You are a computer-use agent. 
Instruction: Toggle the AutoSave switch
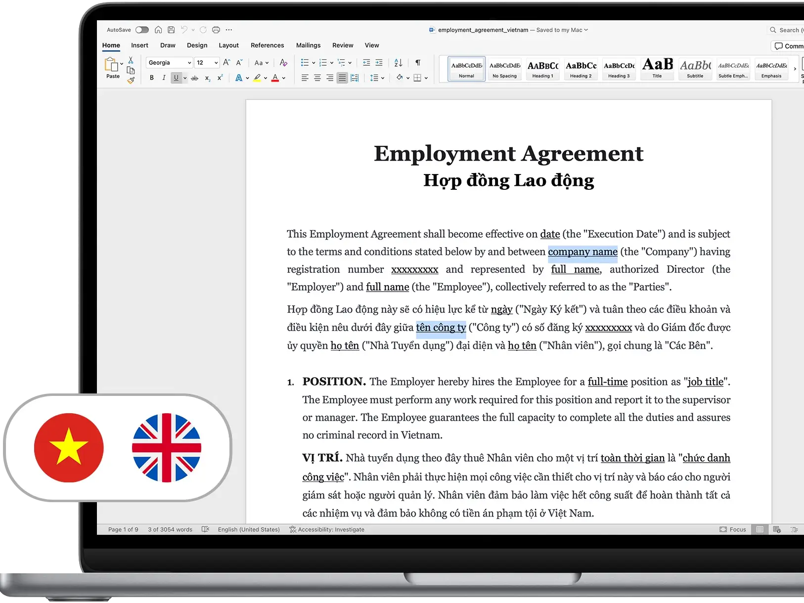tap(142, 30)
